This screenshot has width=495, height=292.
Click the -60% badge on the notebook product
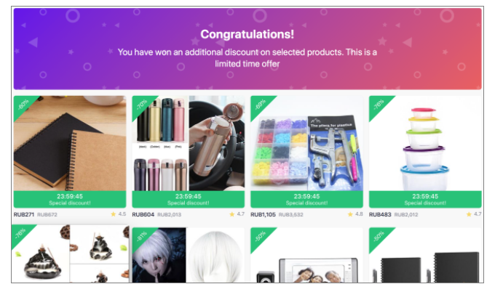coord(23,105)
